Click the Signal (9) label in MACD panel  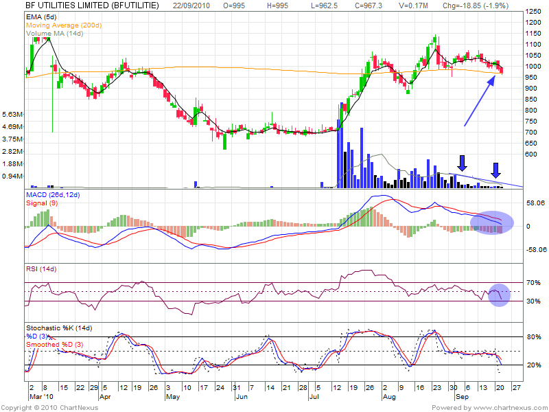(40, 204)
